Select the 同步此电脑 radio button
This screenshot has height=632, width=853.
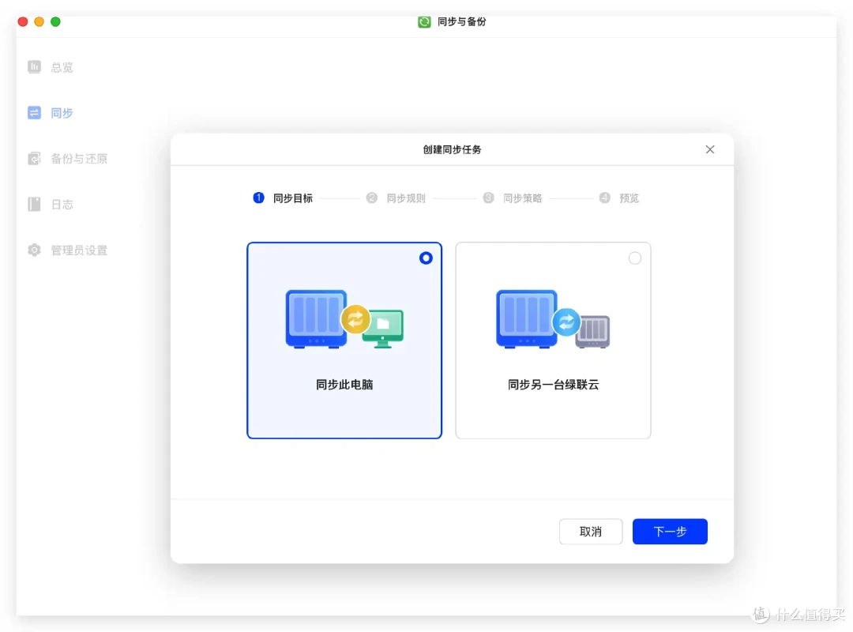click(426, 258)
